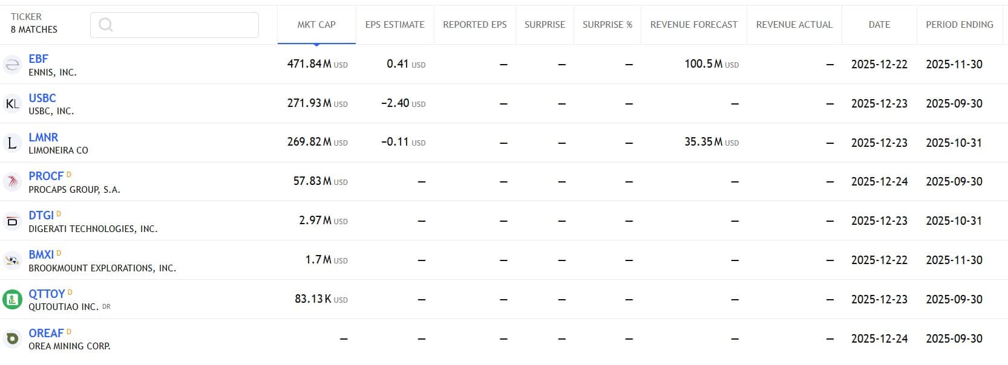Click the Ennis, Inc. company logo icon

(x=12, y=65)
